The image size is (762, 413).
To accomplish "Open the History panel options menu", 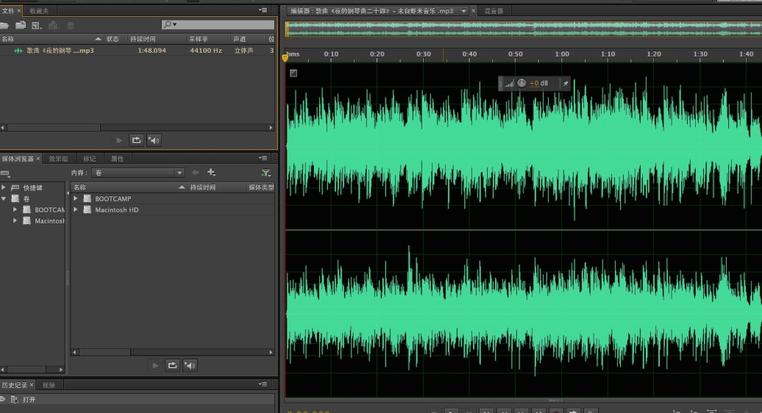I will pyautogui.click(x=263, y=384).
